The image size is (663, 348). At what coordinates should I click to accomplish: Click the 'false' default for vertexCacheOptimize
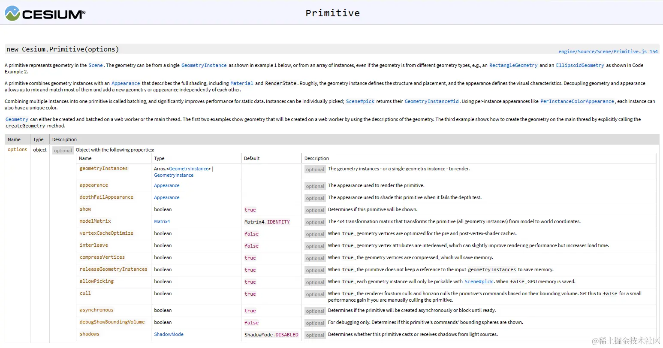tap(252, 234)
